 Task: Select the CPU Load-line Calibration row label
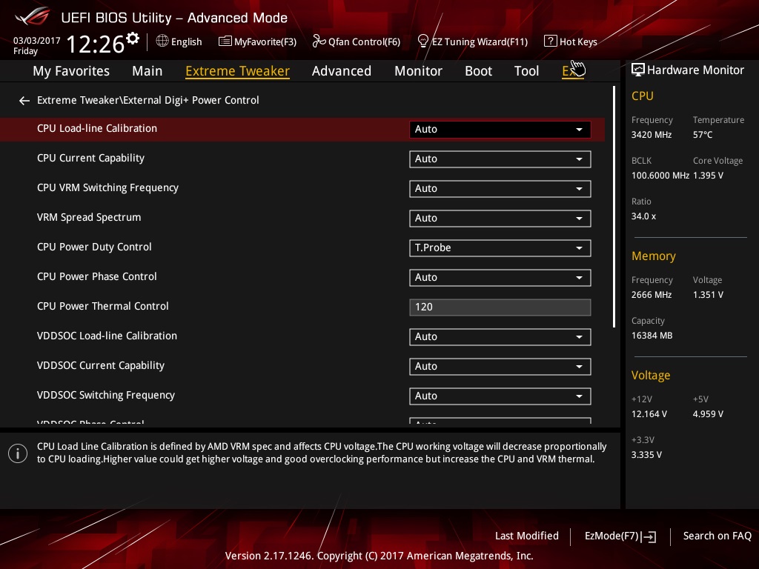97,128
